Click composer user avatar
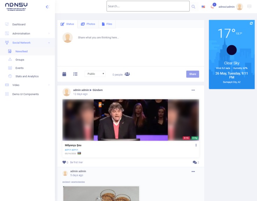This screenshot has width=257, height=201. [x=68, y=38]
